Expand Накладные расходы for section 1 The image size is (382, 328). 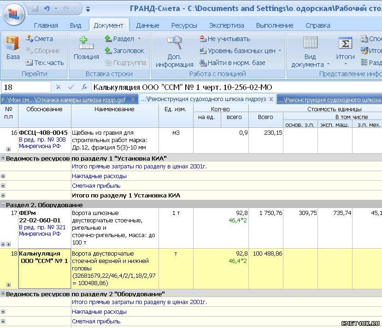(x=3, y=176)
